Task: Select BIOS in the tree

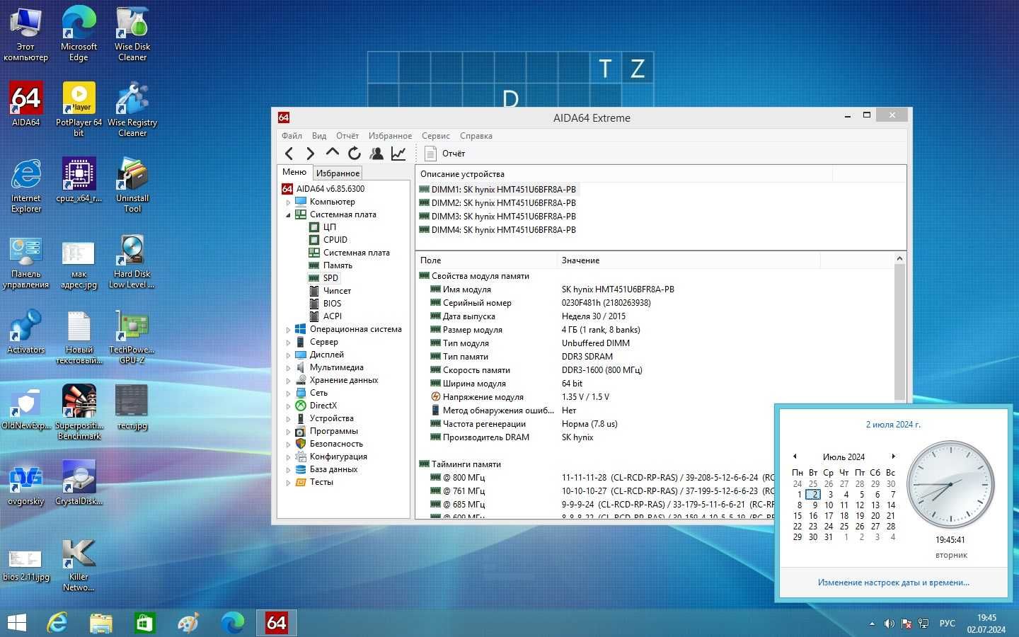Action: (332, 304)
